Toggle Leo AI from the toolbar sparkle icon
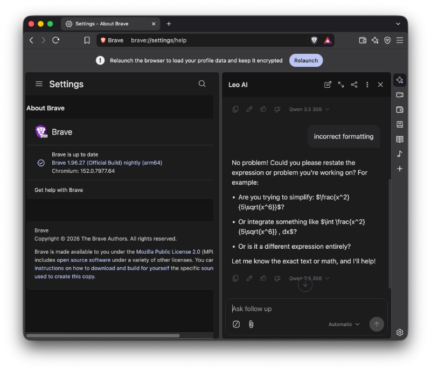Screen dimensions: 431x371 (x=375, y=40)
